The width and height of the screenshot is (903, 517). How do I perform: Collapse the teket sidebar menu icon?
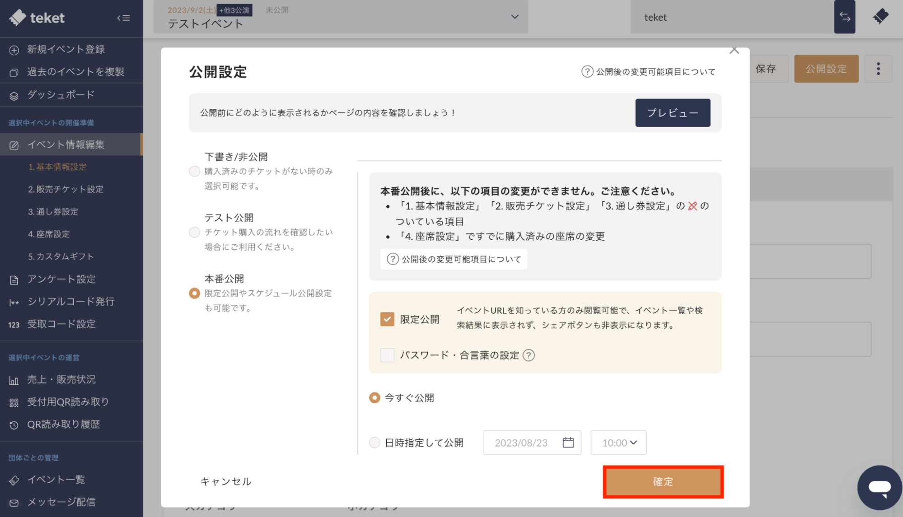pyautogui.click(x=123, y=18)
